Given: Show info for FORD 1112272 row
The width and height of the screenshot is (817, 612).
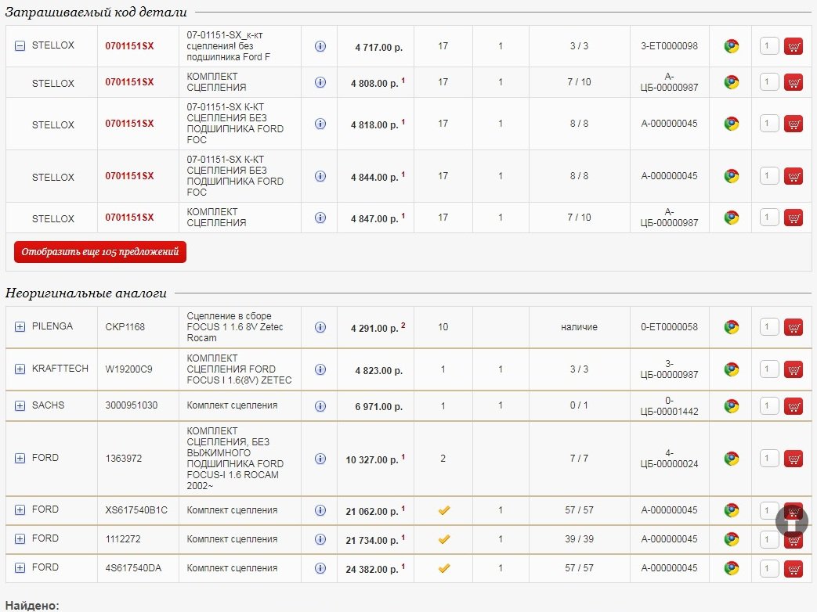Looking at the screenshot, I should coord(320,539).
